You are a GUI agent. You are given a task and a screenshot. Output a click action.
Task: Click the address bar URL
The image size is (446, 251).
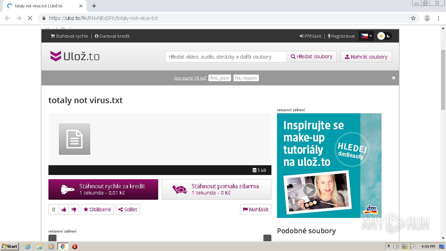[x=103, y=18]
